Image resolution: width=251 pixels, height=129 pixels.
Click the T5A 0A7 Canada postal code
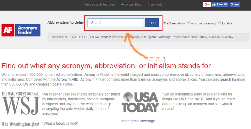pos(227,37)
